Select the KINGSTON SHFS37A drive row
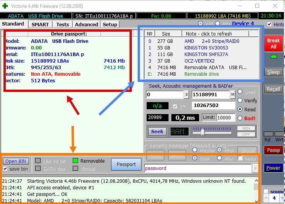 point(201,54)
